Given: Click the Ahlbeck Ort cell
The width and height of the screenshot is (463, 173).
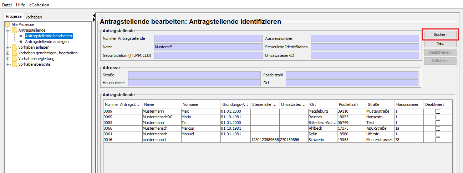Looking at the screenshot, I should coord(322,129).
